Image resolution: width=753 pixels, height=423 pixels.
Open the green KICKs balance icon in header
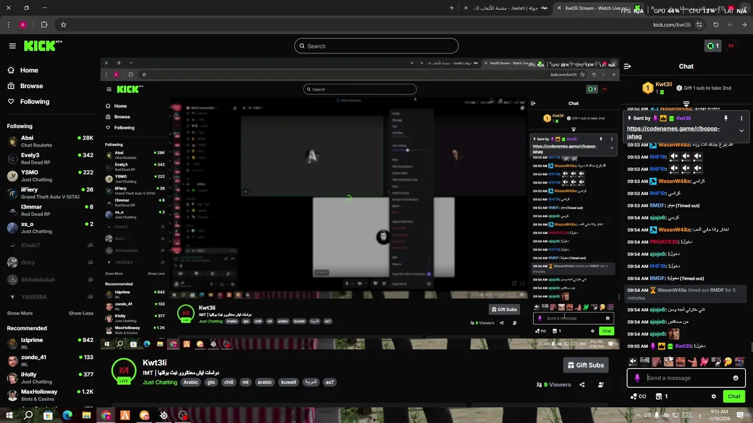pos(712,46)
